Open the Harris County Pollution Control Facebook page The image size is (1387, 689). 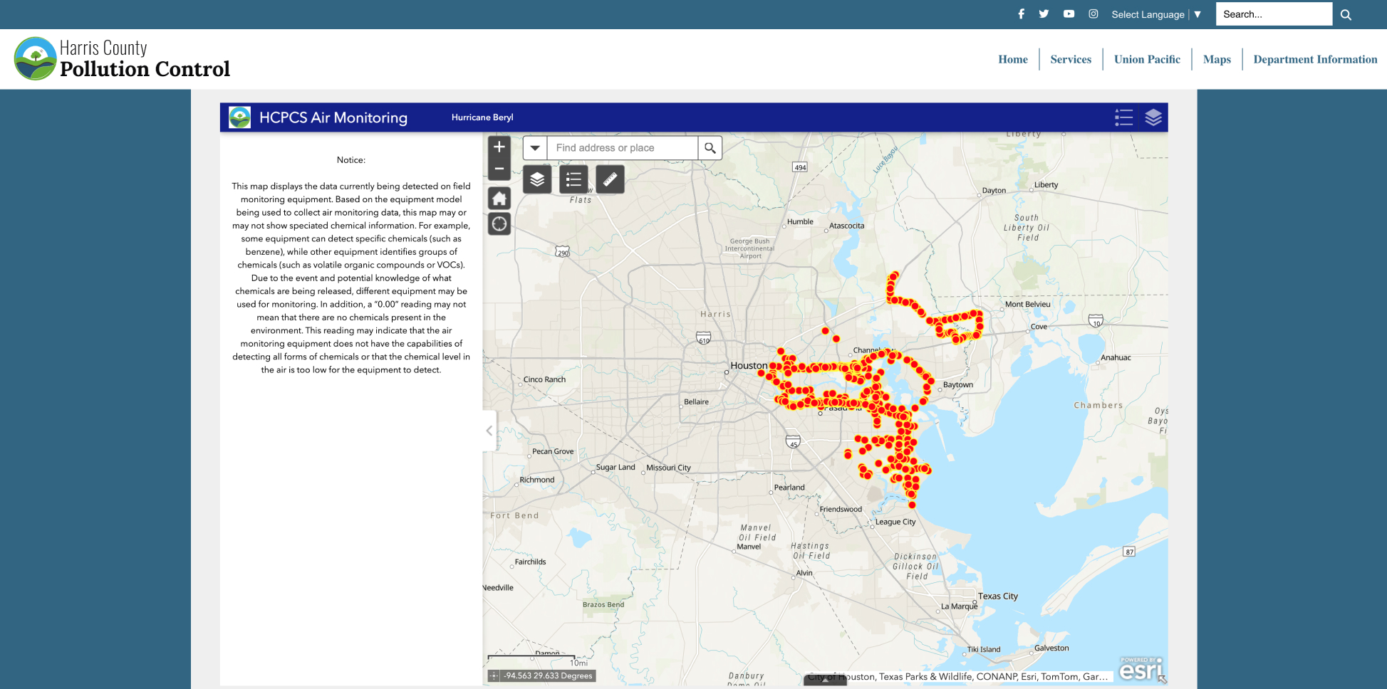point(1021,14)
